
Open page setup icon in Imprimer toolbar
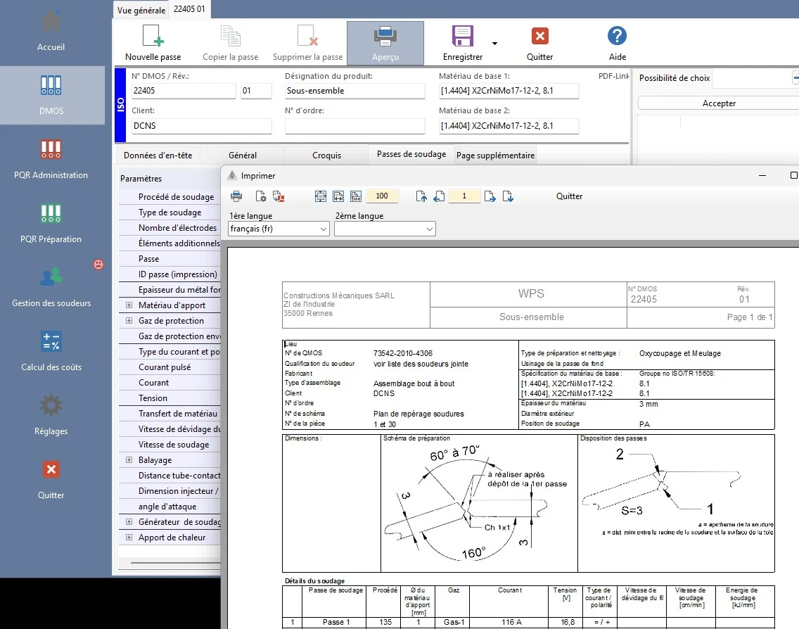[260, 196]
